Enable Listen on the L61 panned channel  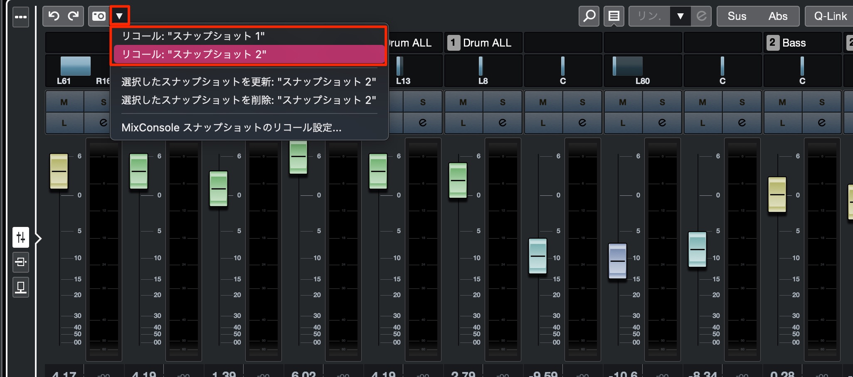[x=64, y=123]
